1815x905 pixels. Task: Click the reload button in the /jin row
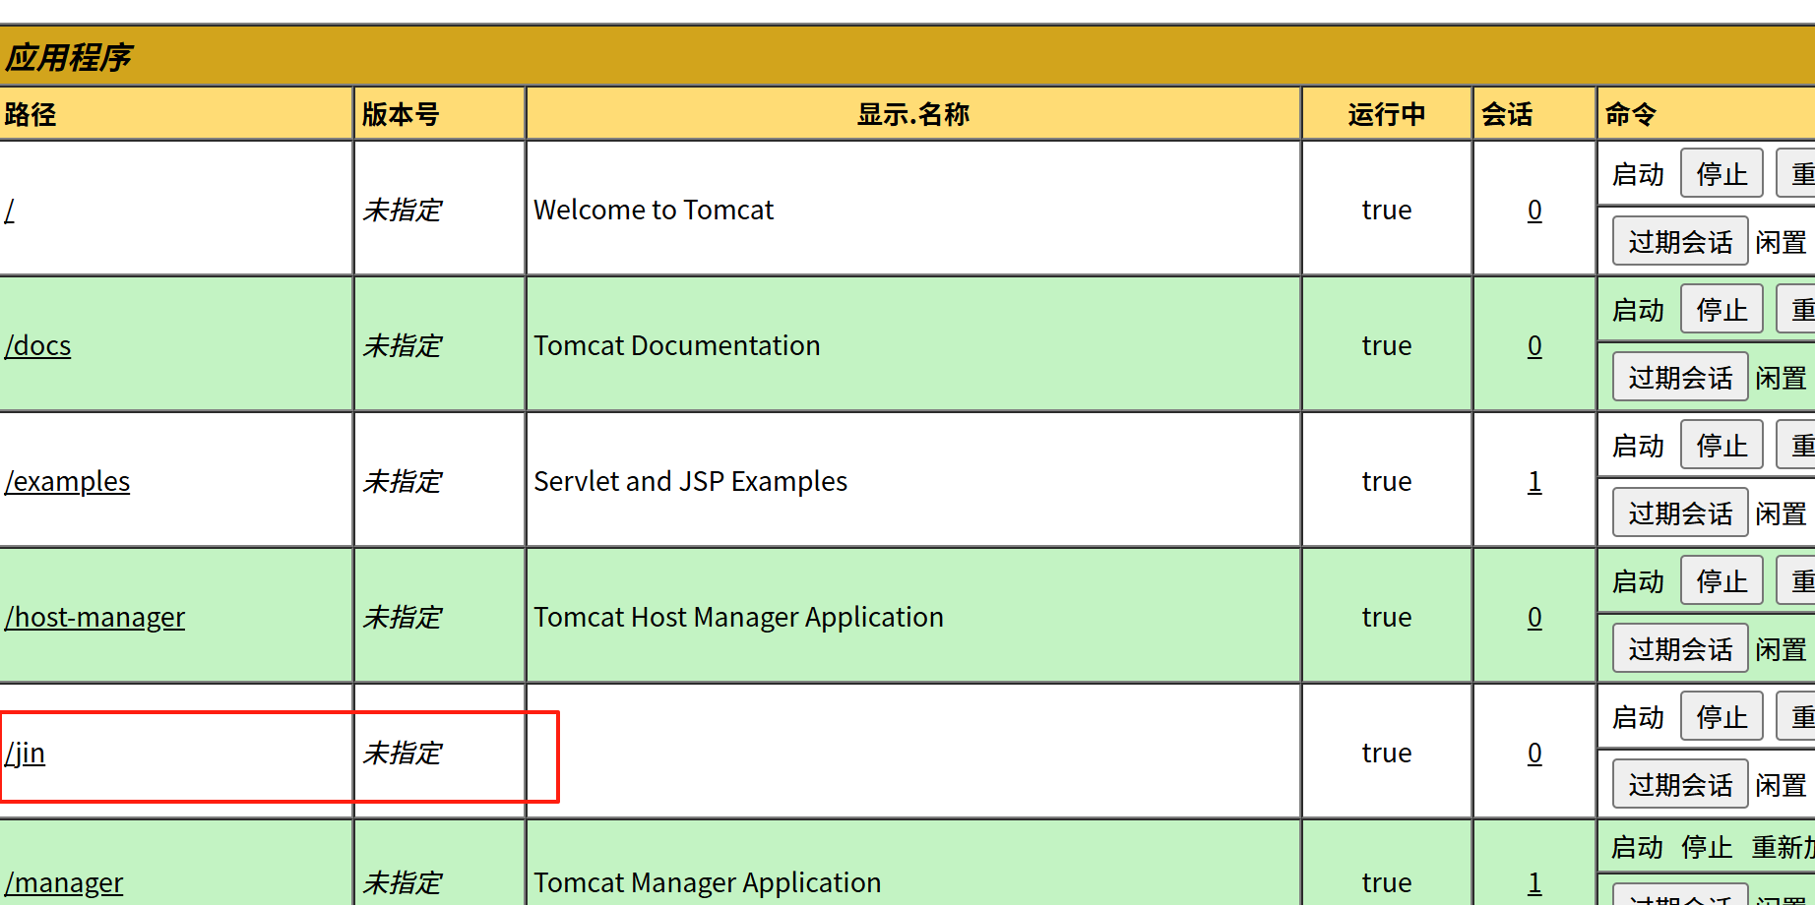coord(1796,717)
